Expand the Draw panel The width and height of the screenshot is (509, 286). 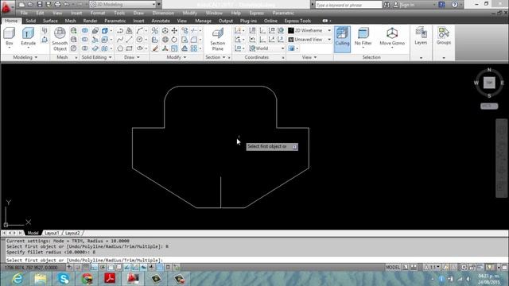tap(132, 57)
